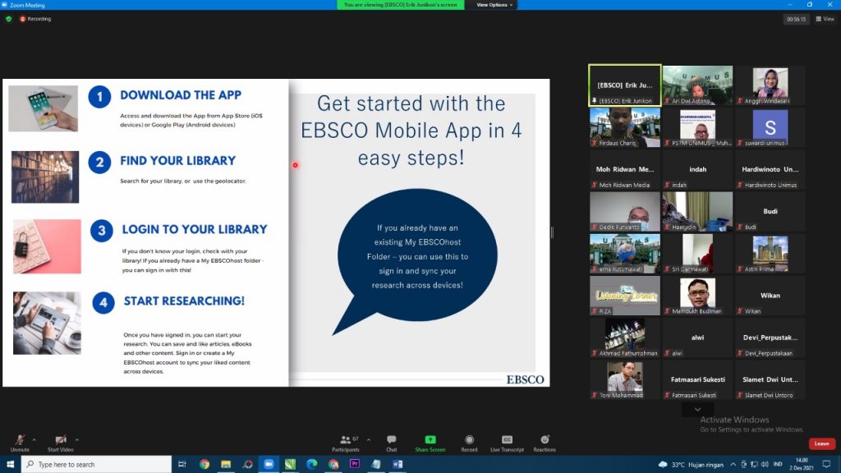Select Dedik Purwanto's video tile
The height and width of the screenshot is (473, 841).
(625, 211)
